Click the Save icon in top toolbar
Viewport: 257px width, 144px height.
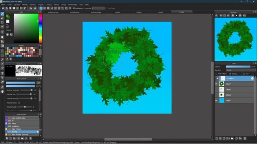tap(7, 8)
